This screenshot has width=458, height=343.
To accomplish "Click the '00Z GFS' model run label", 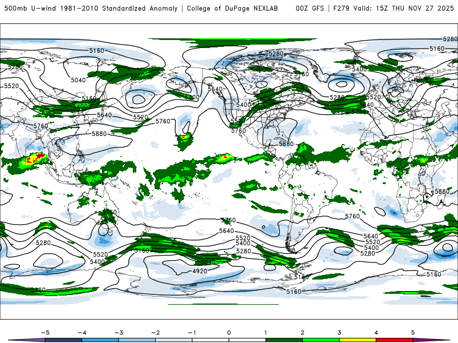I will [310, 8].
